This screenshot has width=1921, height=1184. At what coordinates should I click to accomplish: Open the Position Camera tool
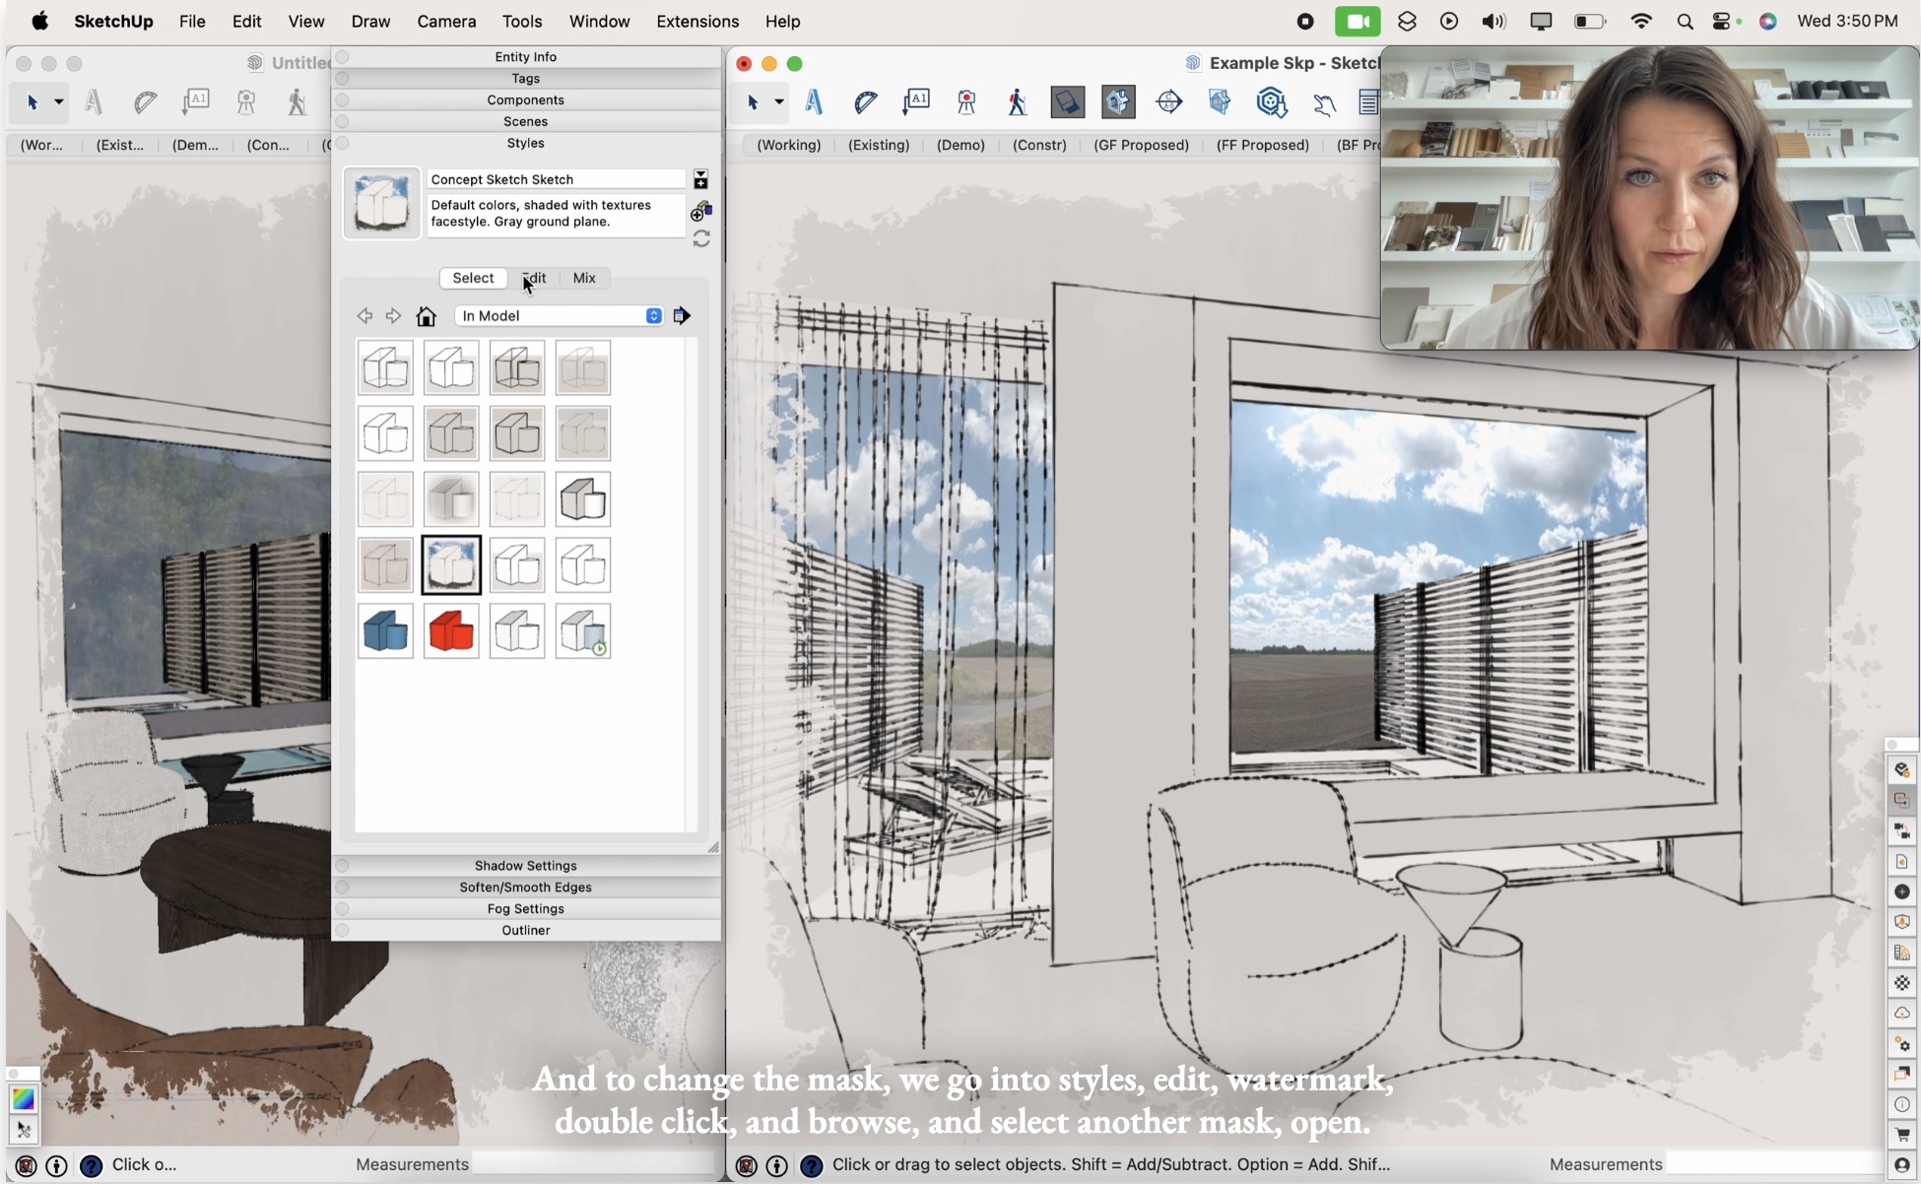pos(966,101)
